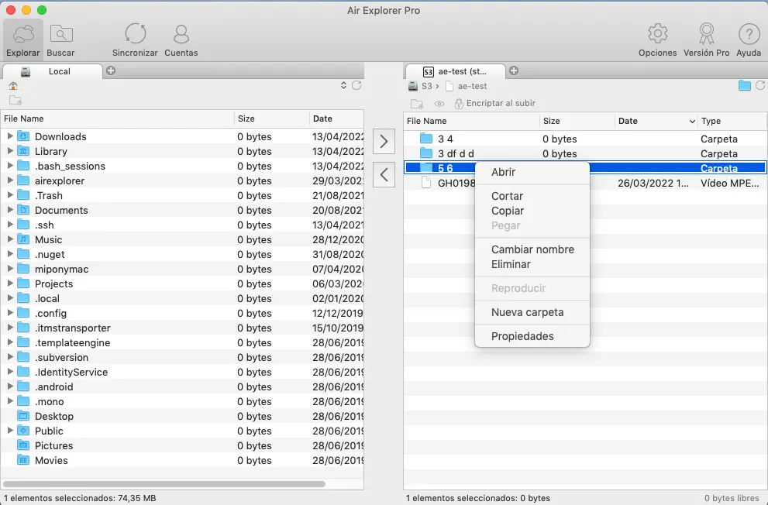The height and width of the screenshot is (505, 768).
Task: Open the Explorar view
Action: point(23,40)
